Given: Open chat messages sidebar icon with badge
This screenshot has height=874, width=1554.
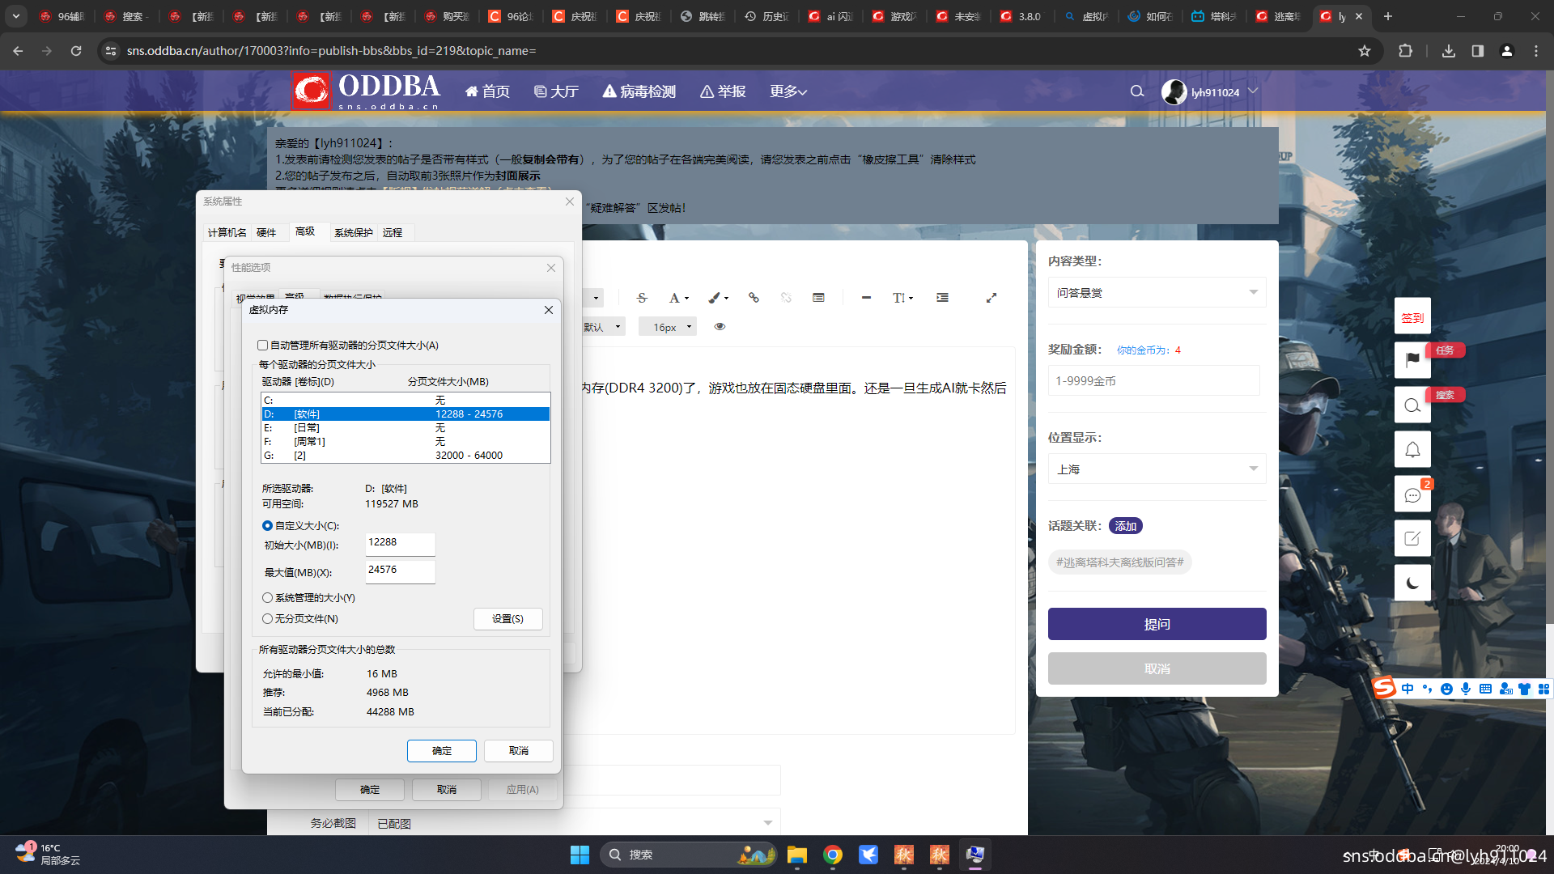Looking at the screenshot, I should 1412,494.
